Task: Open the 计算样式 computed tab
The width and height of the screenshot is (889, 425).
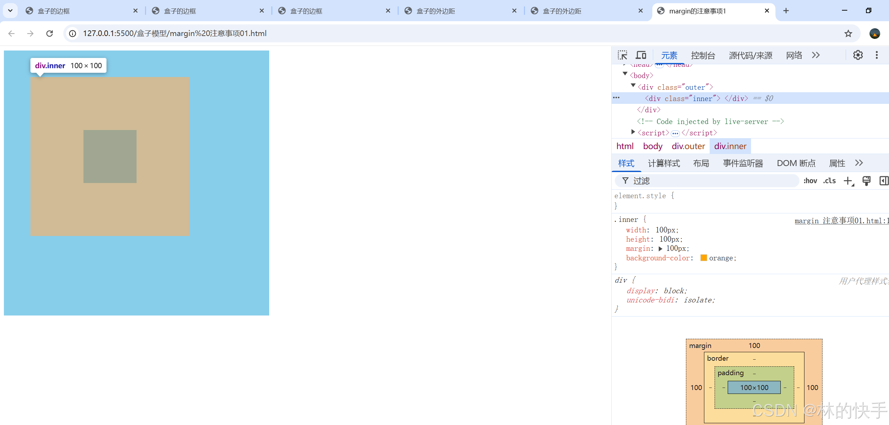Action: pos(664,163)
